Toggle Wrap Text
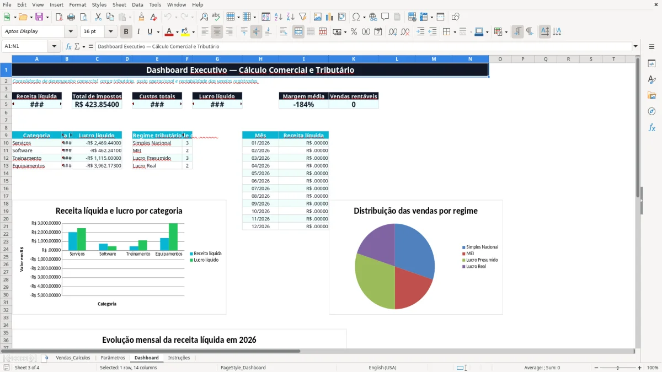Image resolution: width=662 pixels, height=372 pixels. [x=284, y=32]
